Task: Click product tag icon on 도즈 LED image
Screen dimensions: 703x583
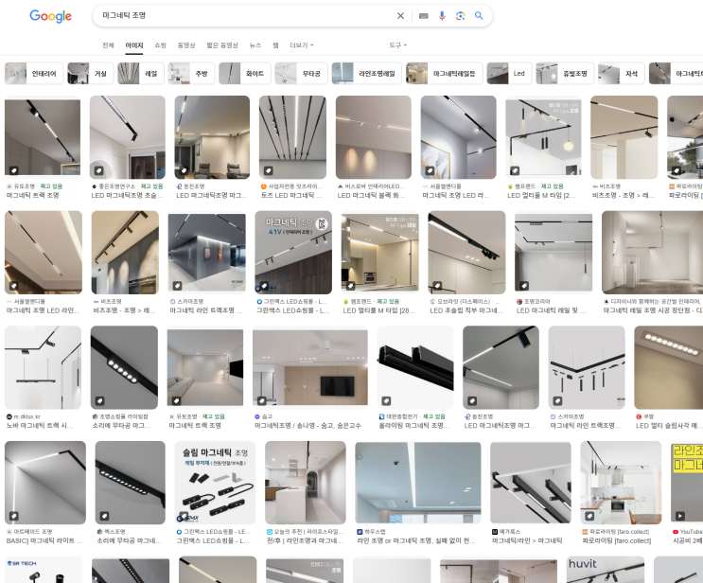Action: (x=268, y=170)
